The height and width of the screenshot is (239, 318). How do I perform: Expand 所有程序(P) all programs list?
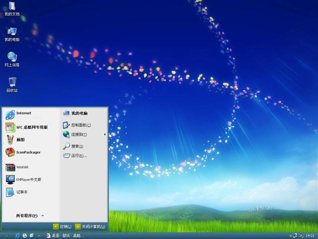[30, 216]
